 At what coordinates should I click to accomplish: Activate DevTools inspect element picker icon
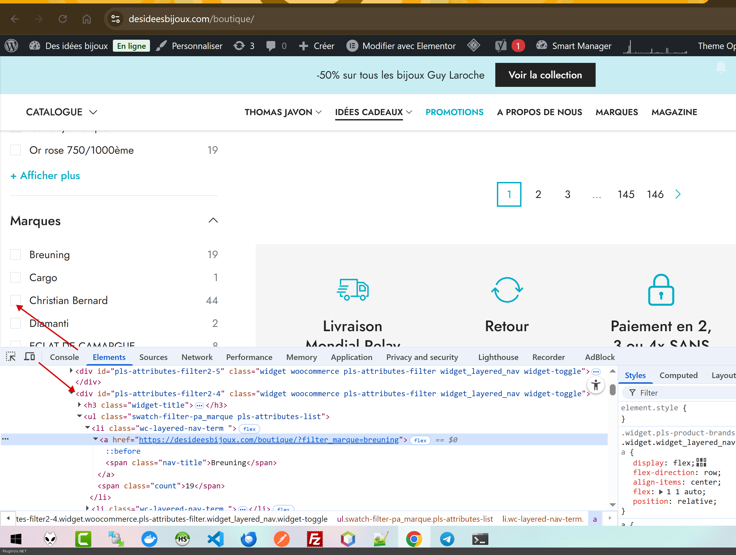click(11, 357)
